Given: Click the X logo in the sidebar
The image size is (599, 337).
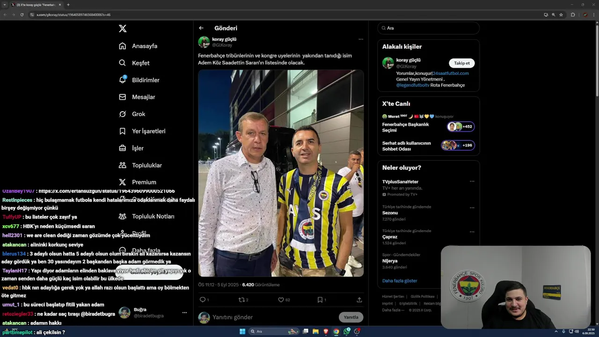Looking at the screenshot, I should click(x=123, y=29).
